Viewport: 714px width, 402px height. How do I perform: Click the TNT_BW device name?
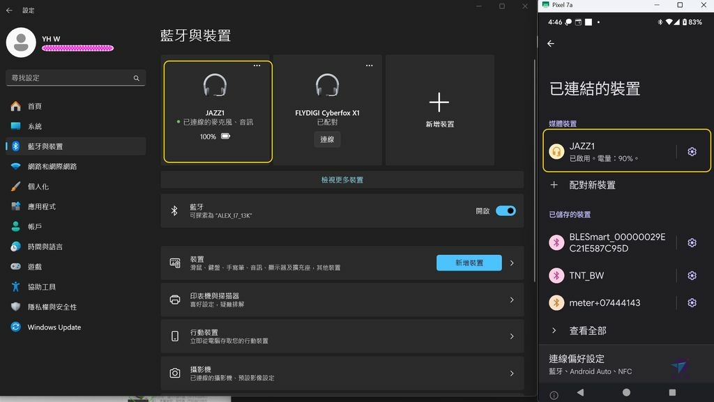(x=586, y=276)
